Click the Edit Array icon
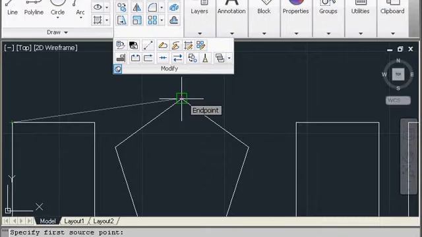Screen dimensions: 422x237 click(x=200, y=45)
